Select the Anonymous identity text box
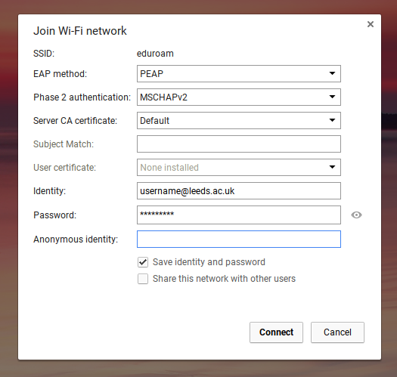The image size is (397, 377). coord(239,239)
